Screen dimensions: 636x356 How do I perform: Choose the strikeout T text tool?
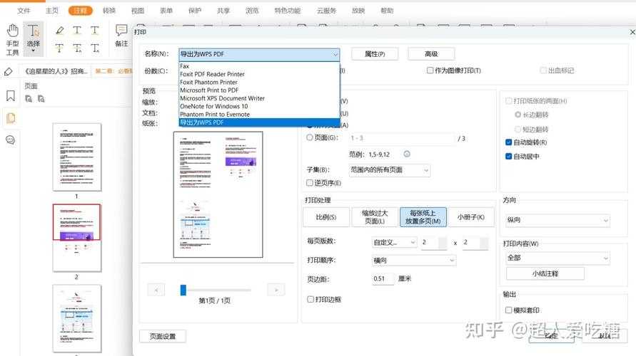(x=59, y=48)
